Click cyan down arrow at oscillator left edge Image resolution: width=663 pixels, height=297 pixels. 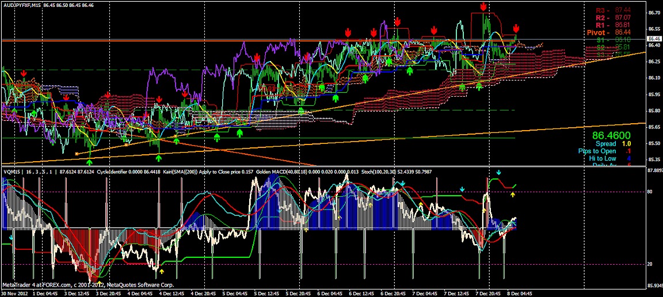[x=11, y=236]
